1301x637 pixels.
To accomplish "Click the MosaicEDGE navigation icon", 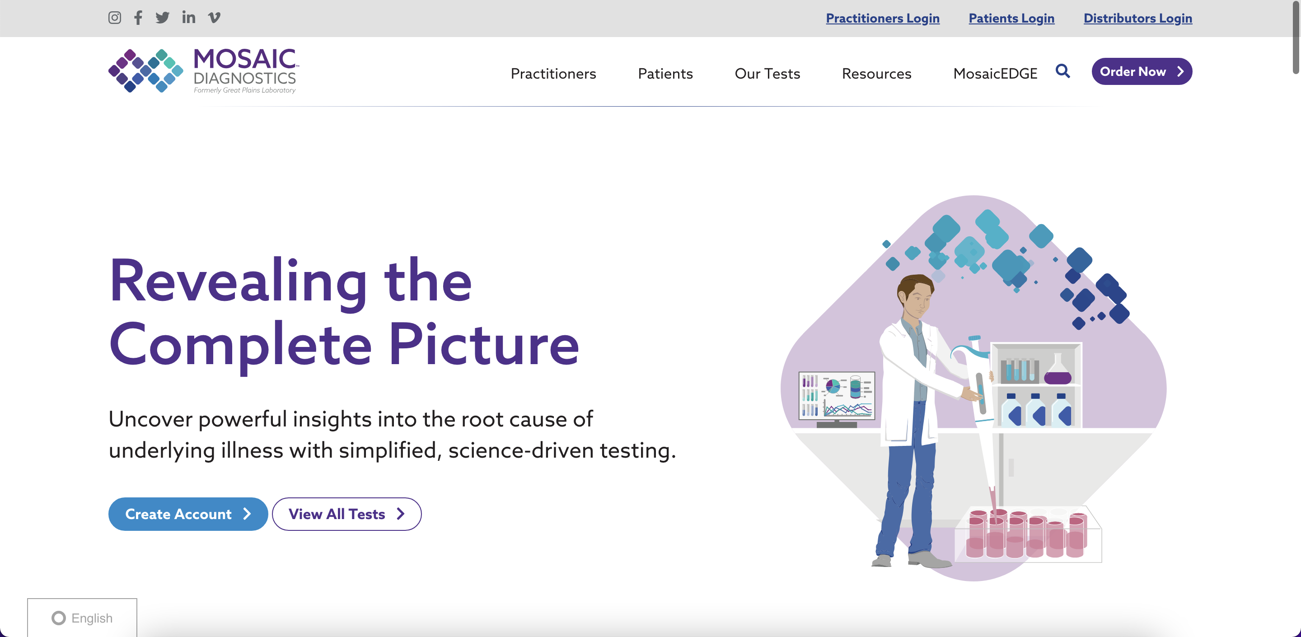I will pos(996,73).
